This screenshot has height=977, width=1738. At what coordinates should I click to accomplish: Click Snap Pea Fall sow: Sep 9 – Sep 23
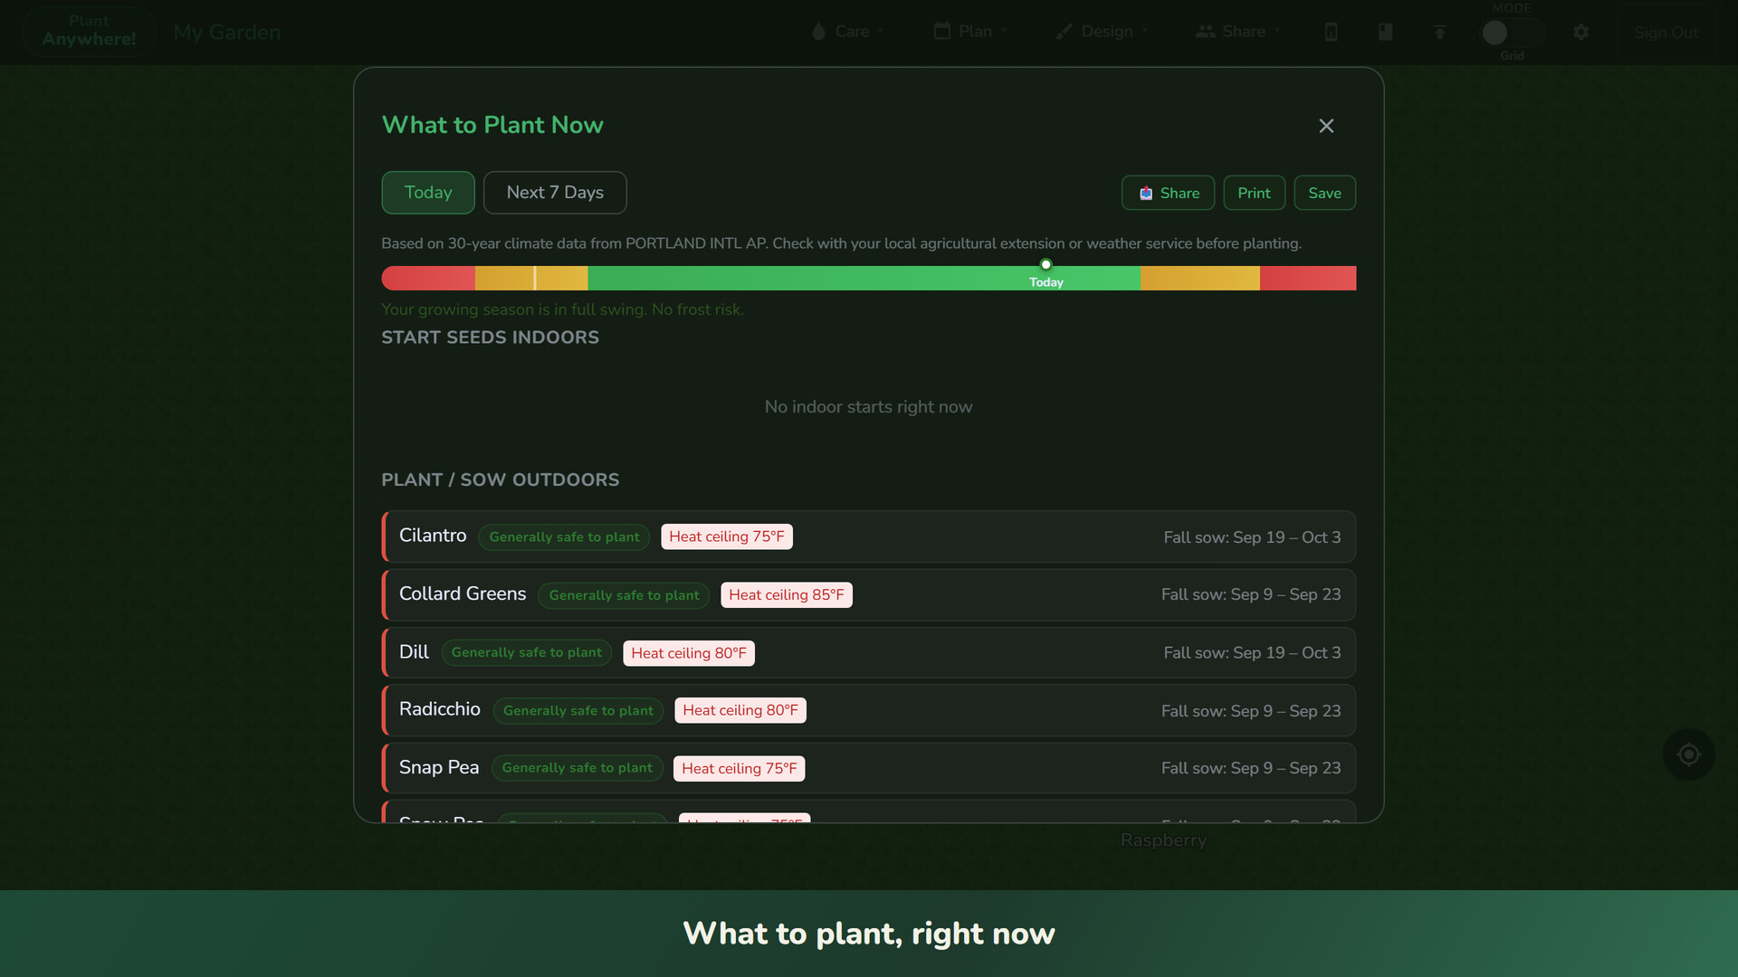[x=1251, y=768]
